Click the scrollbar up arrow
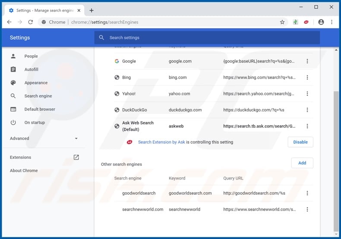The image size is (341, 239). (x=336, y=50)
